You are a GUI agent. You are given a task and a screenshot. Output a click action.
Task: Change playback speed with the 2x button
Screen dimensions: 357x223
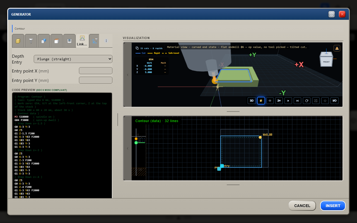(x=279, y=101)
